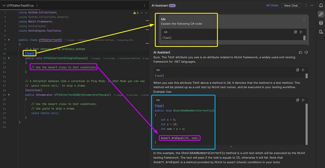Open the Database tool window icon
This screenshot has height=168, width=325.
click(321, 23)
